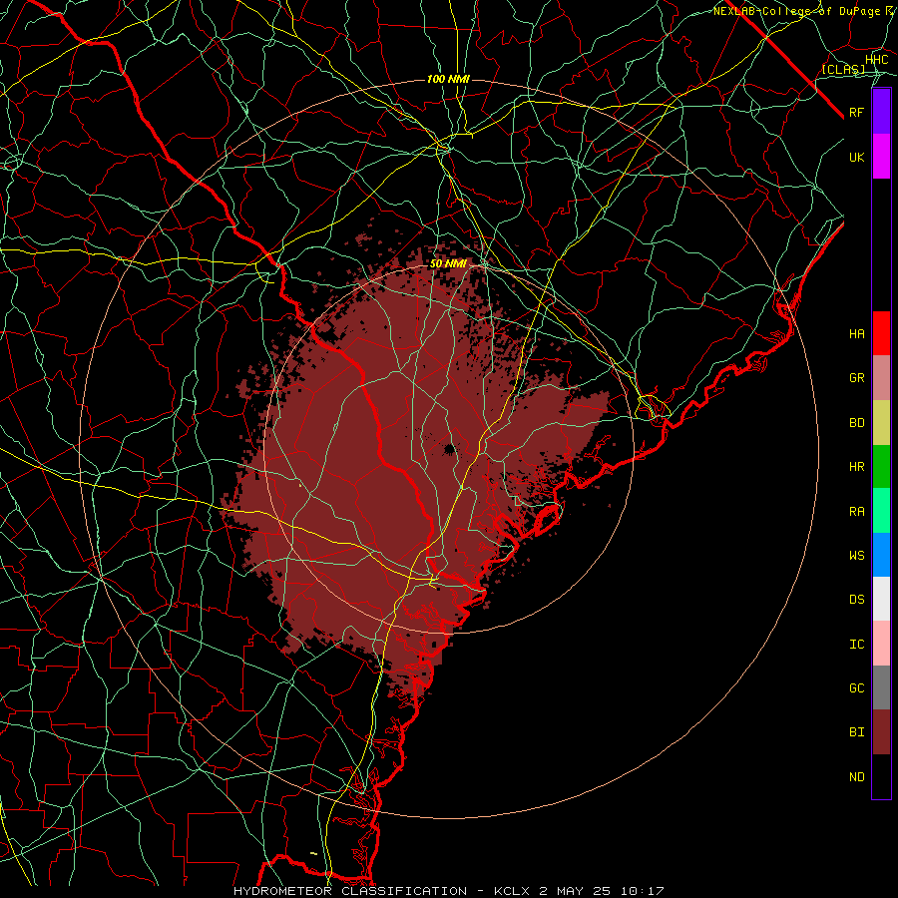Click the RA legend label
898x898 pixels.
pyautogui.click(x=857, y=512)
